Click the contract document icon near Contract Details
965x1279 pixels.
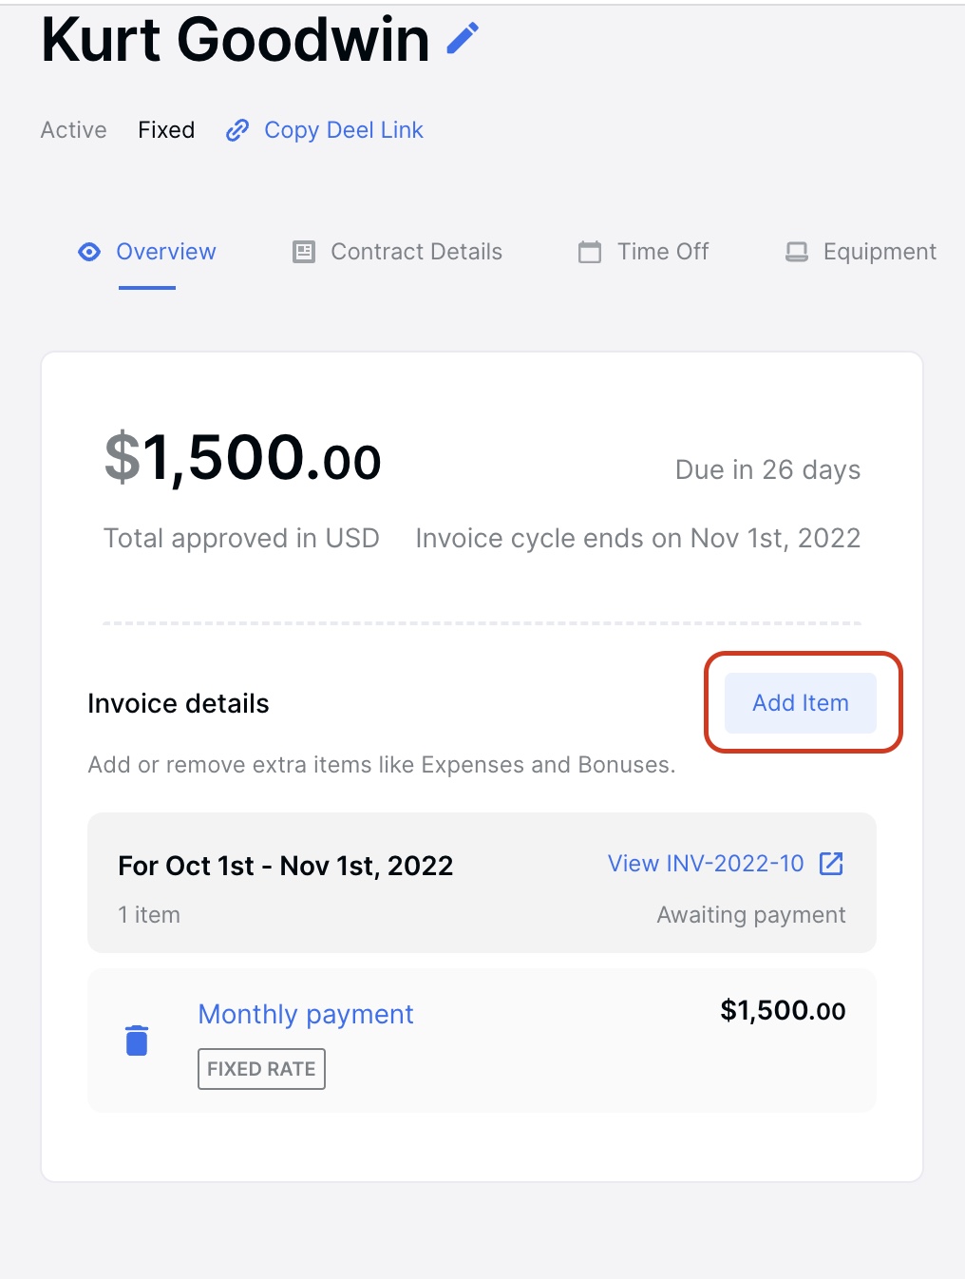pos(302,252)
